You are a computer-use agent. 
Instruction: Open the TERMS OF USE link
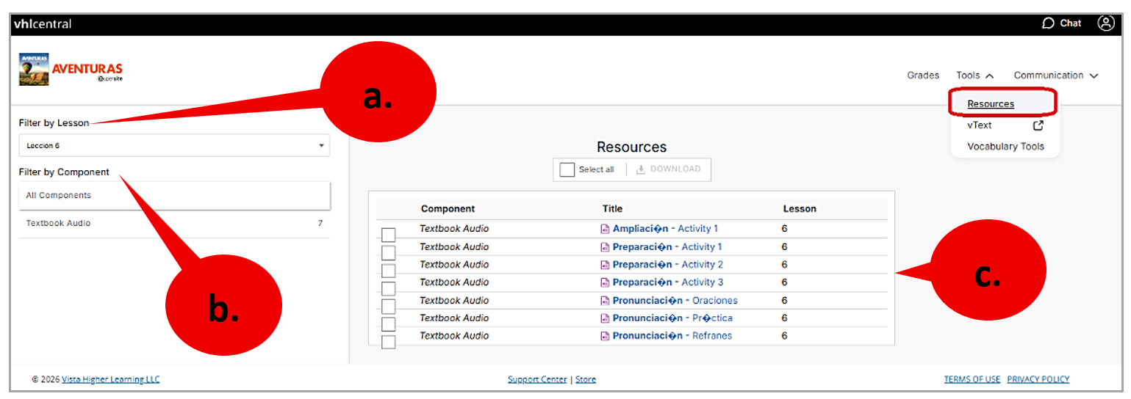click(972, 380)
